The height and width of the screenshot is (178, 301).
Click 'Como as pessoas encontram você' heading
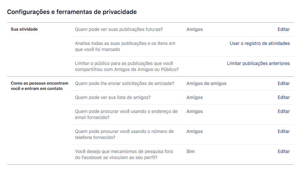pyautogui.click(x=40, y=86)
